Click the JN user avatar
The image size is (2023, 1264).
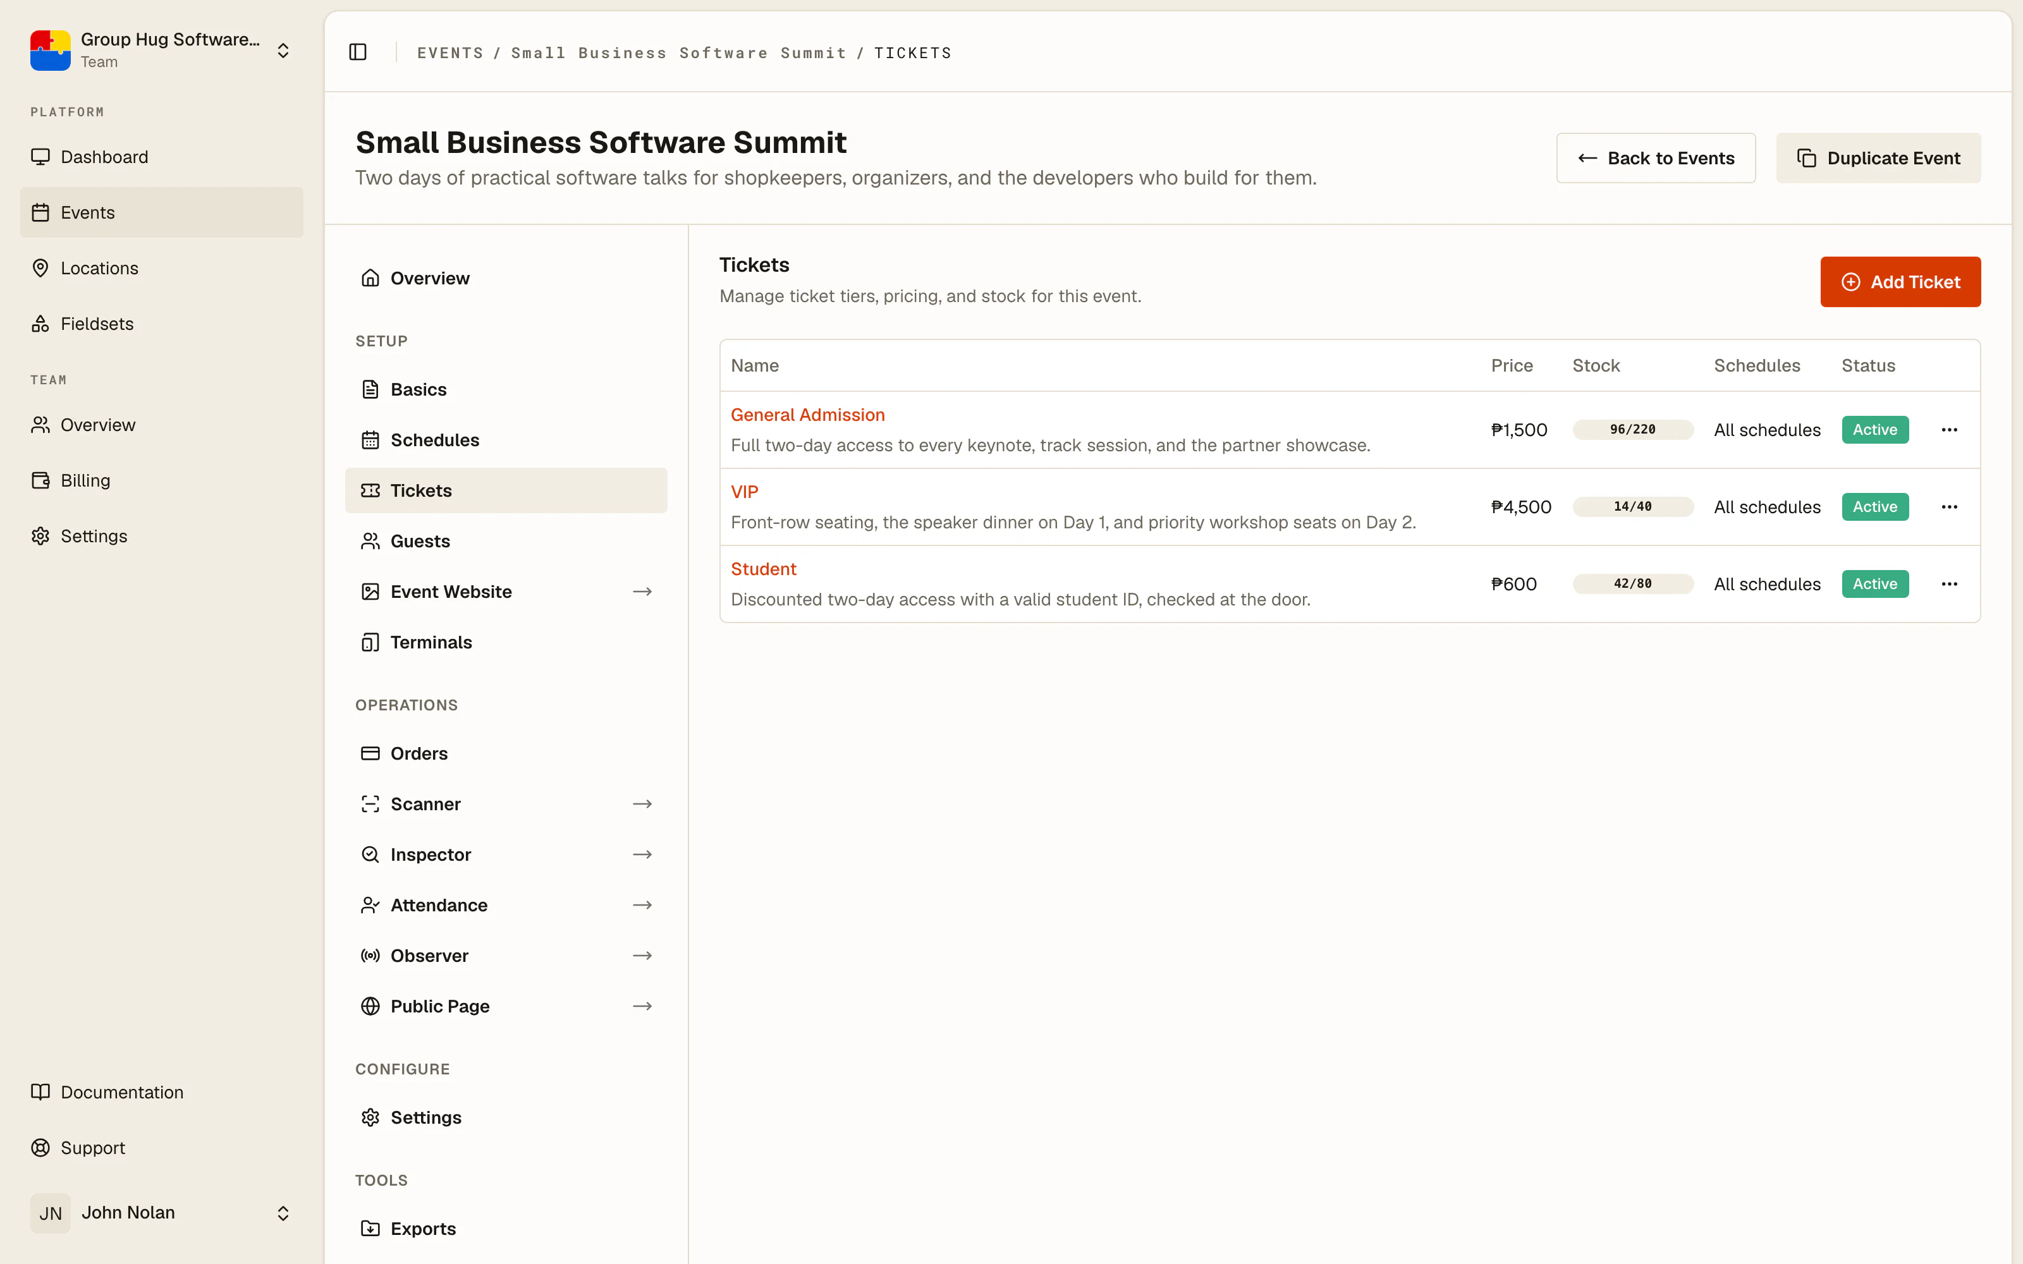[50, 1213]
